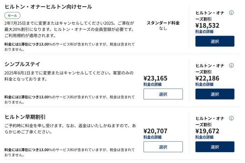Open 料金の詳細 under ¥18,532
The height and width of the screenshot is (163, 245).
(204, 31)
